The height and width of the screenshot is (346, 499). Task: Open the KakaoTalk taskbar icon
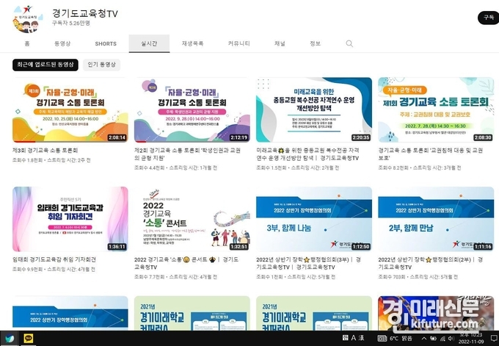pos(29,339)
